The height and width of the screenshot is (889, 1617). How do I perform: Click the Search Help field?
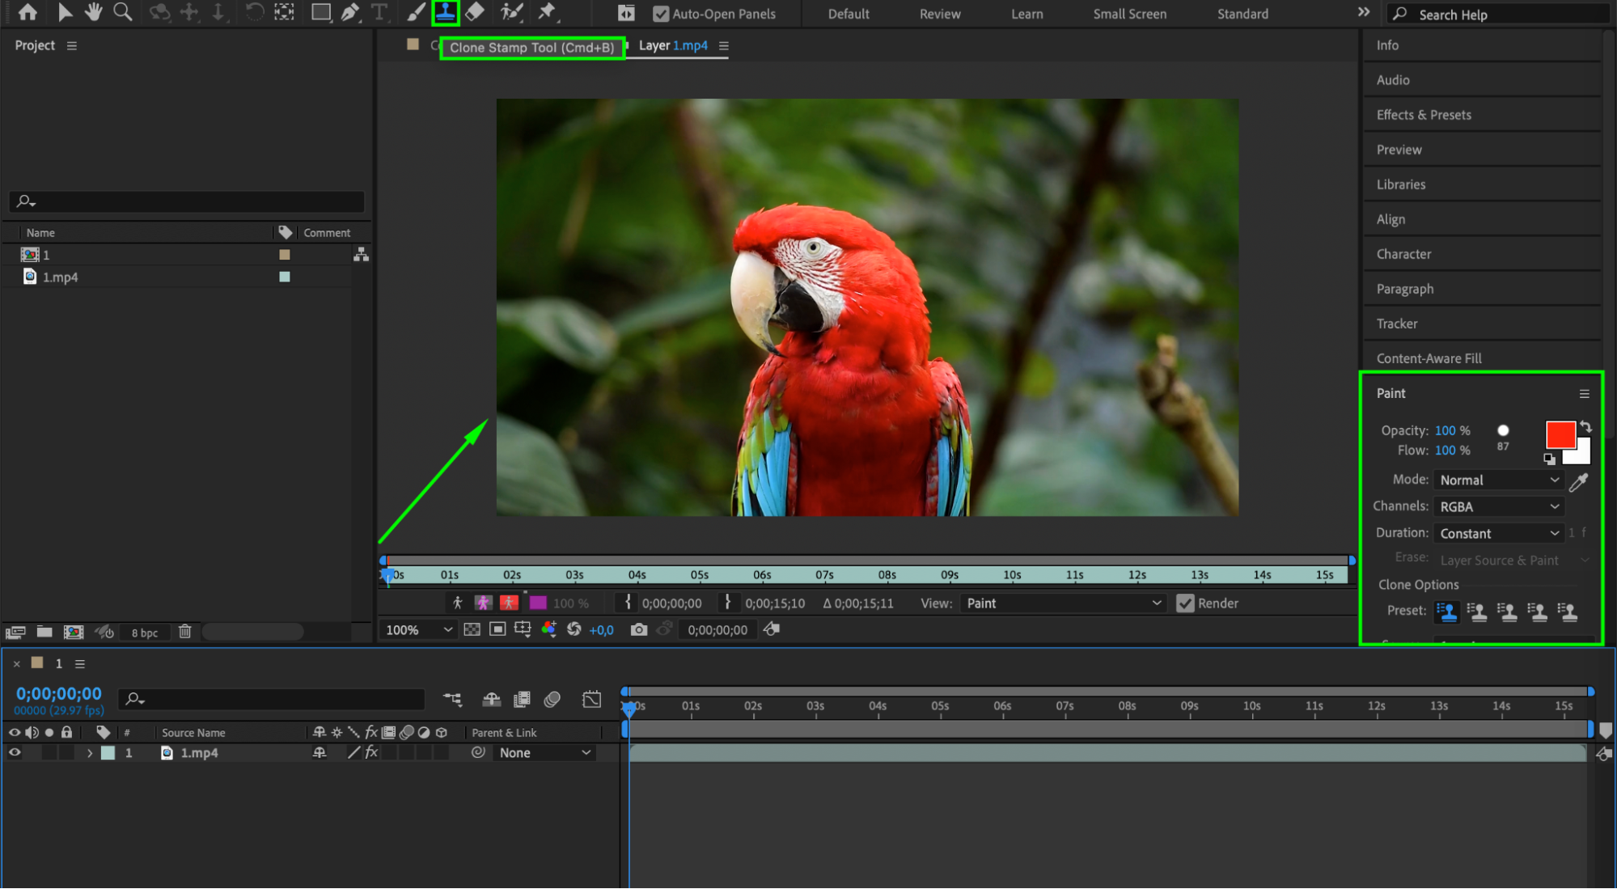click(x=1496, y=15)
